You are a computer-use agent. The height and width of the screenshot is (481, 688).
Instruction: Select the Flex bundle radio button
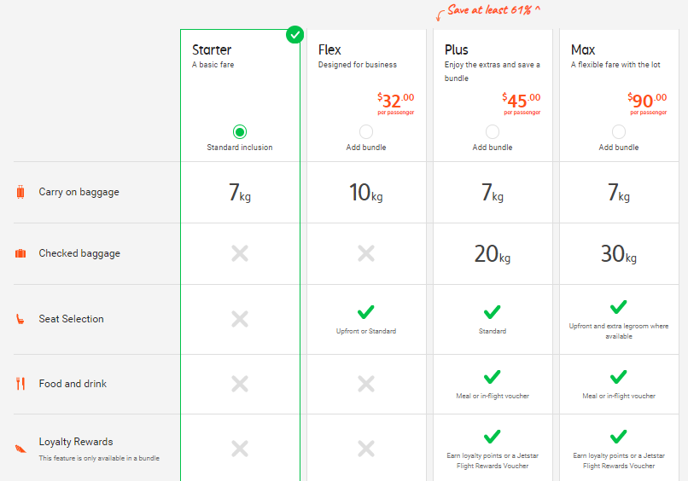[x=366, y=131]
